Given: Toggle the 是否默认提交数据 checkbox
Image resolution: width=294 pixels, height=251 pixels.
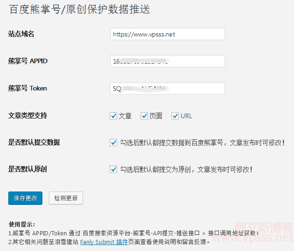Looking at the screenshot, I should (x=113, y=143).
